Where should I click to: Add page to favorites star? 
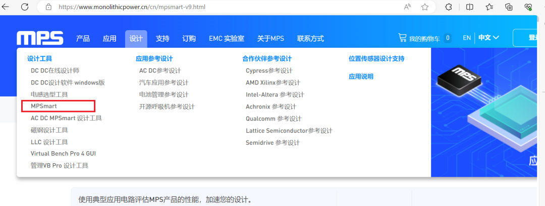click(425, 7)
